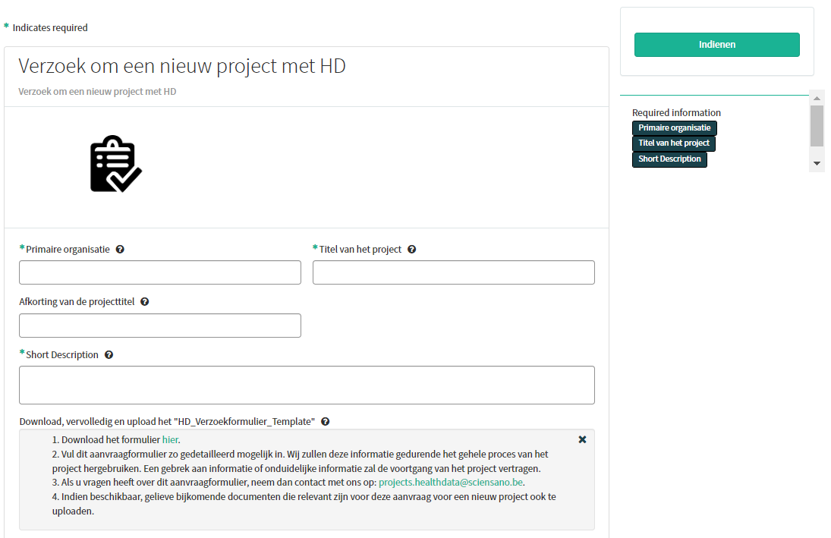Submit the form with Indienen button
The image size is (831, 538).
point(716,45)
